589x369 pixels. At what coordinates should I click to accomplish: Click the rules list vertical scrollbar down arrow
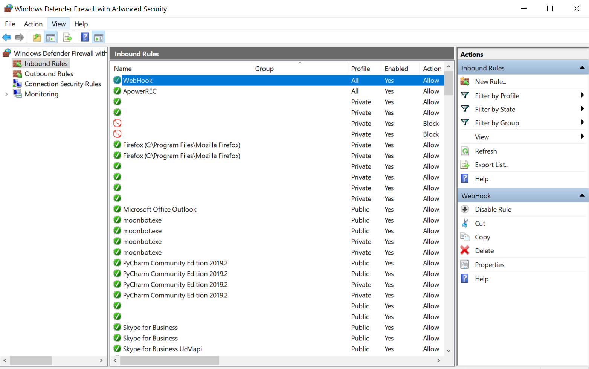(449, 351)
